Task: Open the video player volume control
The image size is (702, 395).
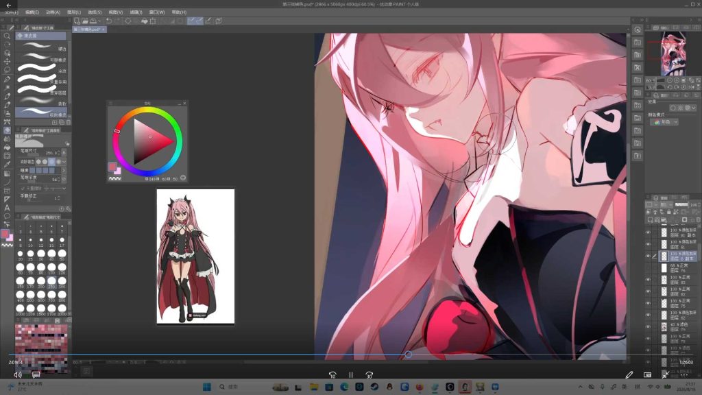Action: click(17, 374)
